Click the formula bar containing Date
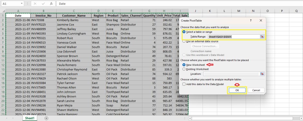 180,4
